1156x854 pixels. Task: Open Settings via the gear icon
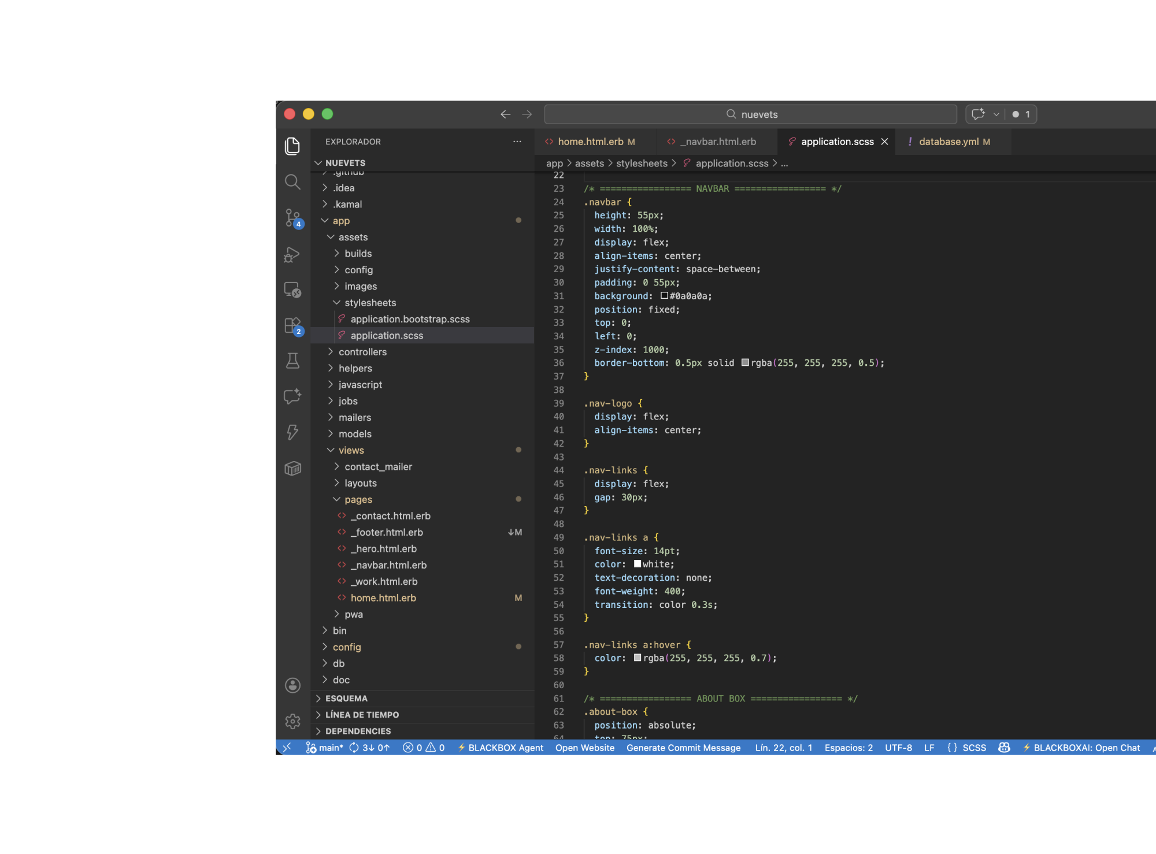(x=292, y=722)
